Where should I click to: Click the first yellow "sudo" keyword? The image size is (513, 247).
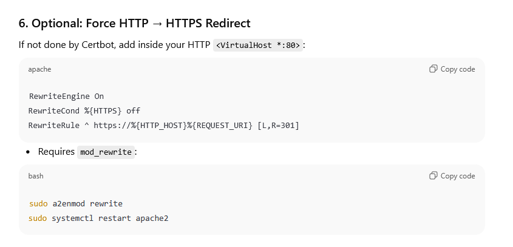pyautogui.click(x=38, y=203)
